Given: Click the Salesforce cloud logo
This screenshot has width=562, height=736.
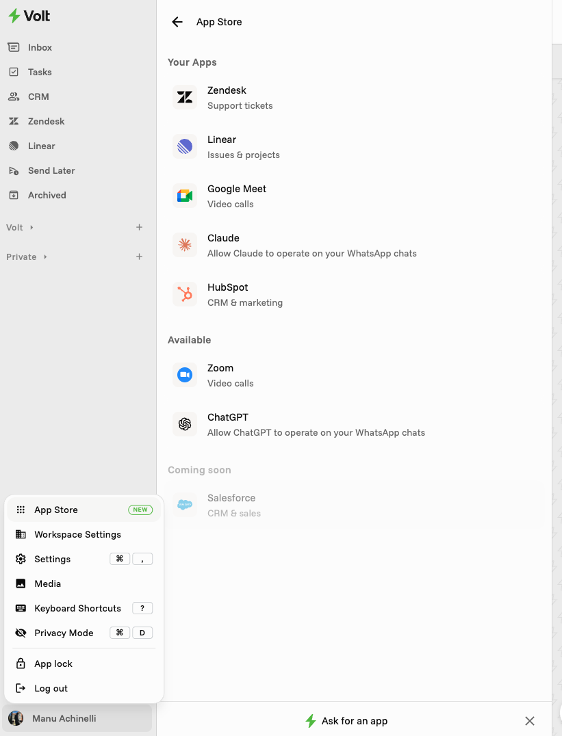Looking at the screenshot, I should [x=185, y=505].
